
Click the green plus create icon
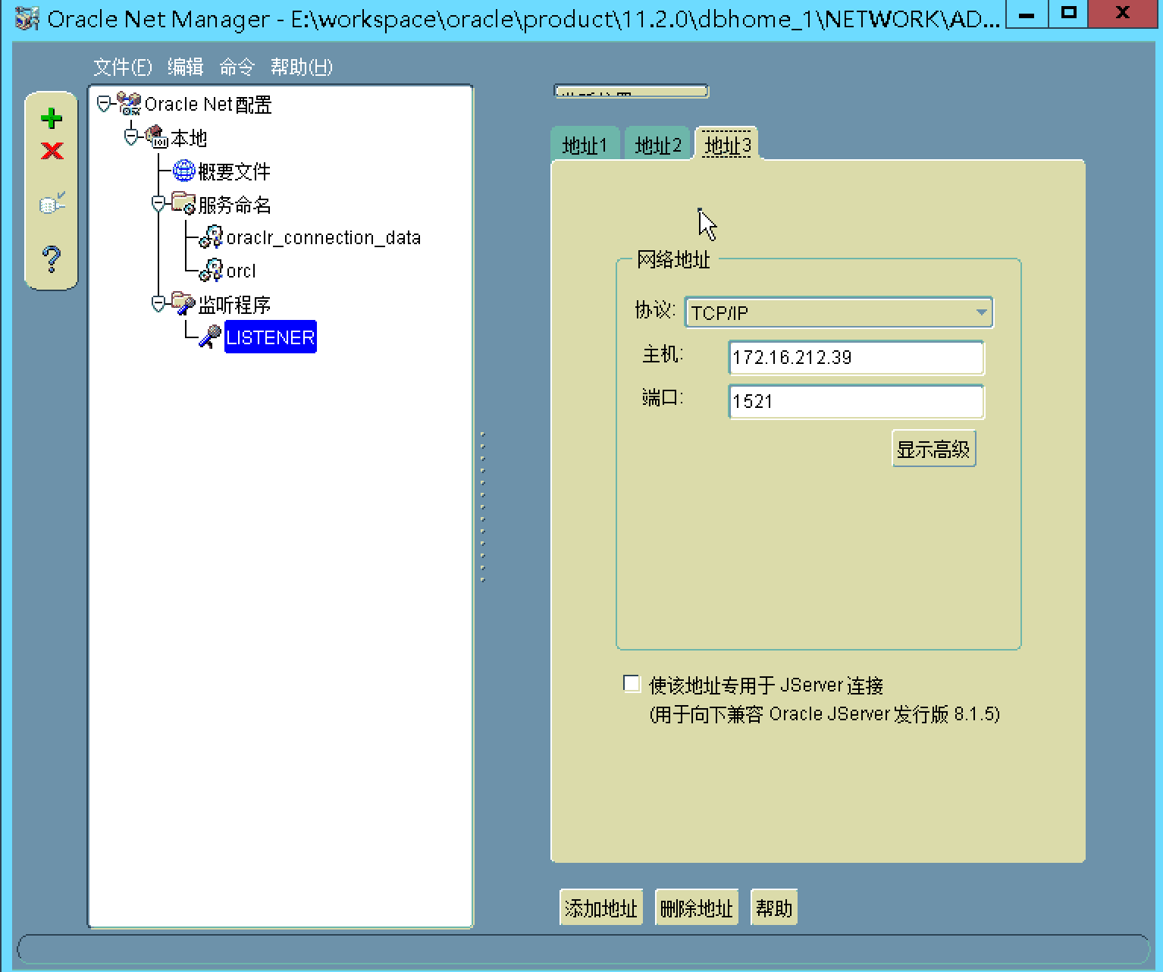pyautogui.click(x=52, y=118)
